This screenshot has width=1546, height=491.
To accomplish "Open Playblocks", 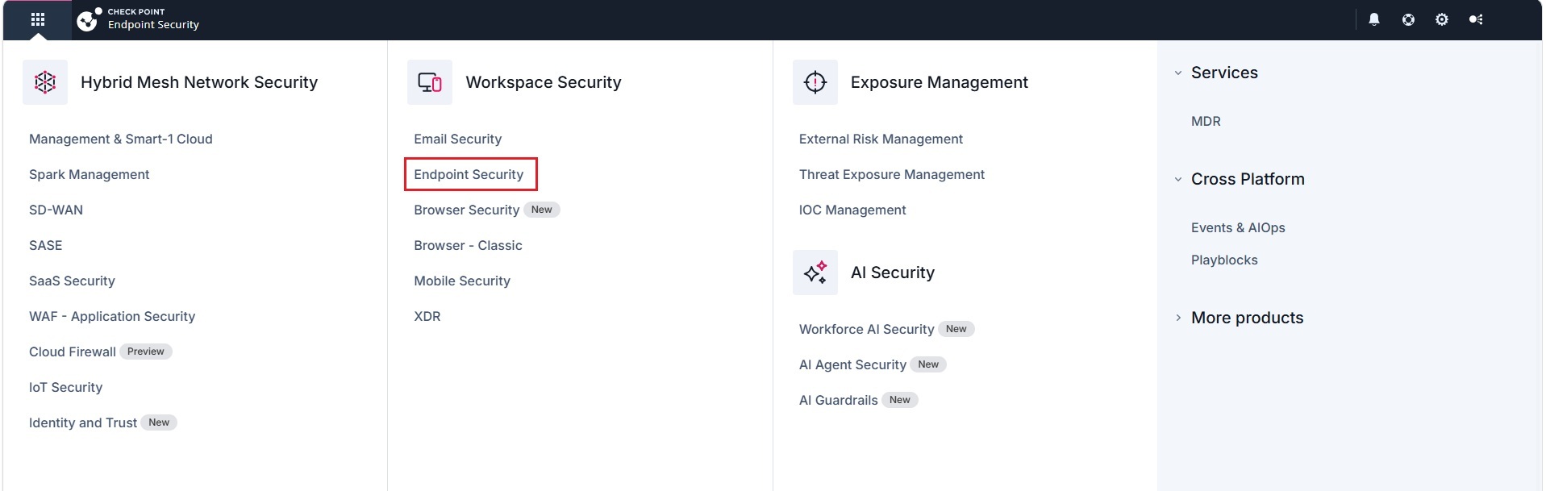I will pos(1224,260).
